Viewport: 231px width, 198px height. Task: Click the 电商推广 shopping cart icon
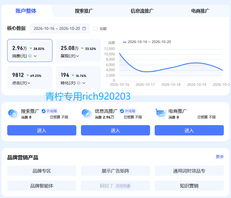tap(161, 114)
